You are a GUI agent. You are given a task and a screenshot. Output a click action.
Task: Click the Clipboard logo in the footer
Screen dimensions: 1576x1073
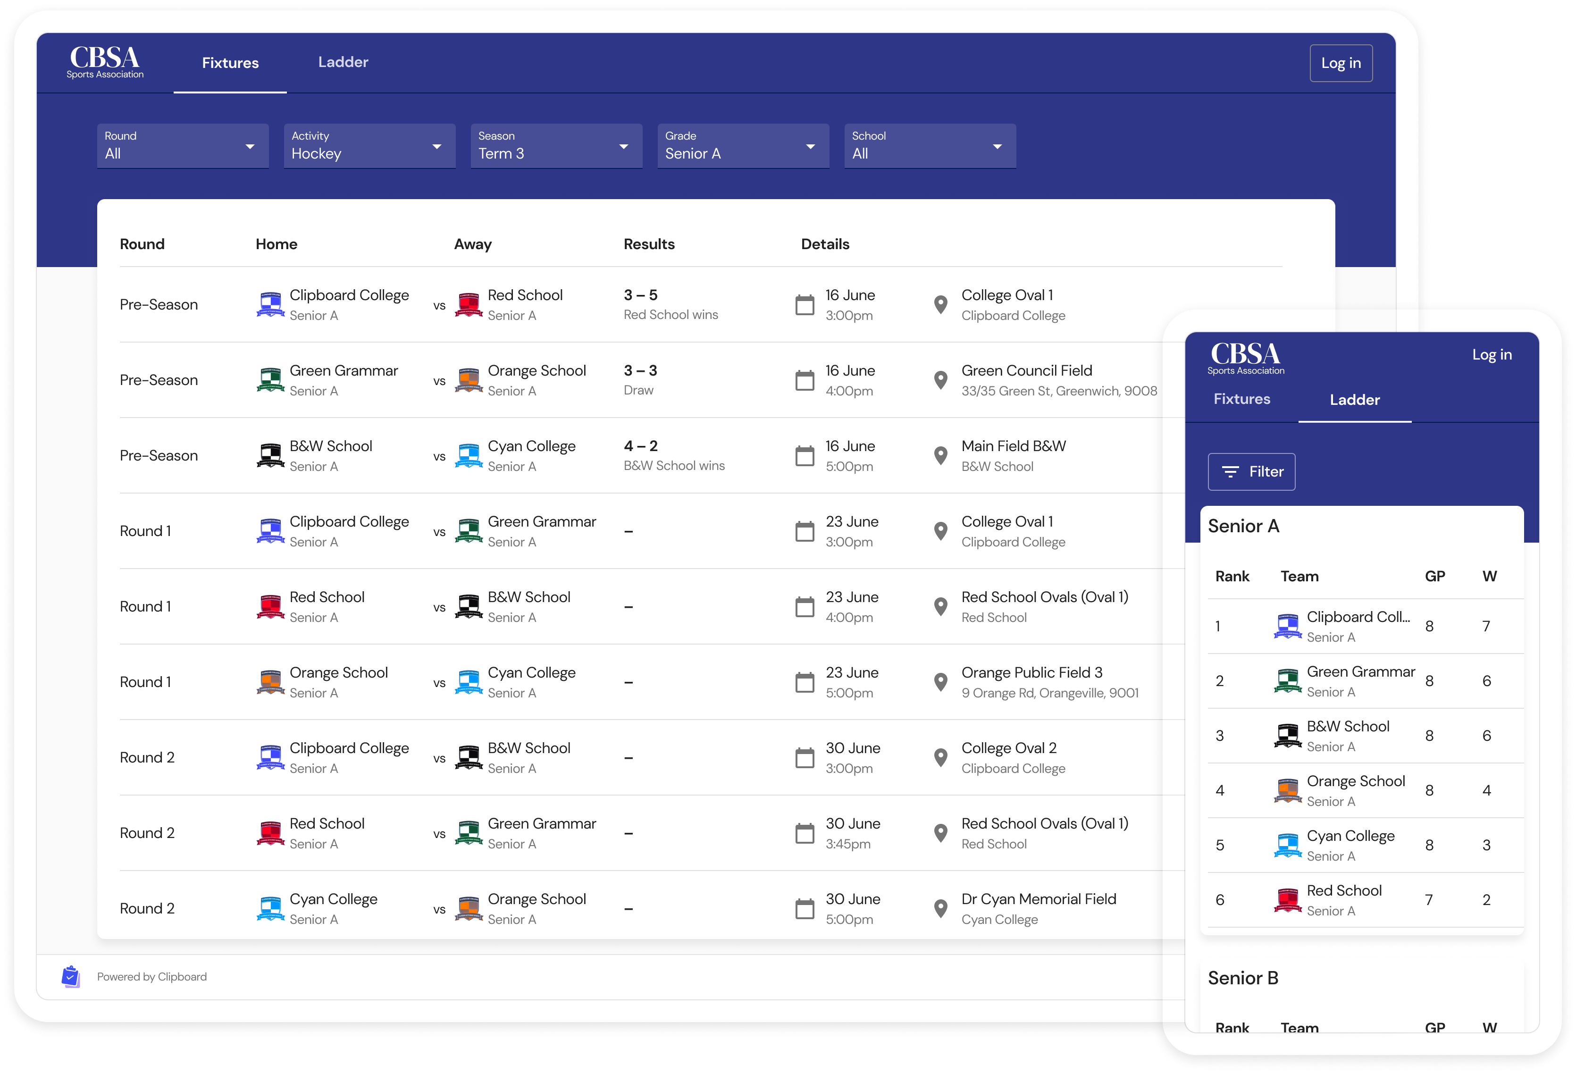[71, 976]
